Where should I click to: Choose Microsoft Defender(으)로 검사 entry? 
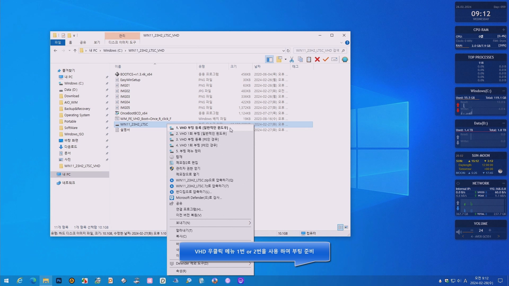pyautogui.click(x=210, y=198)
